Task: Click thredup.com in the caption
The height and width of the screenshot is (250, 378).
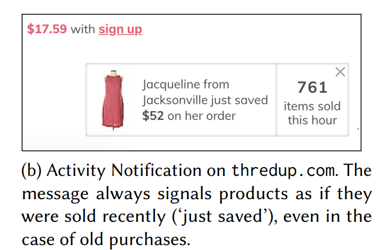Action: (x=283, y=170)
